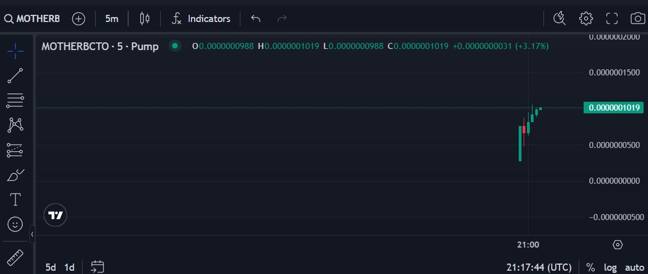Screen dimensions: 648x274
Task: Redo the last chart action
Action: pos(282,19)
